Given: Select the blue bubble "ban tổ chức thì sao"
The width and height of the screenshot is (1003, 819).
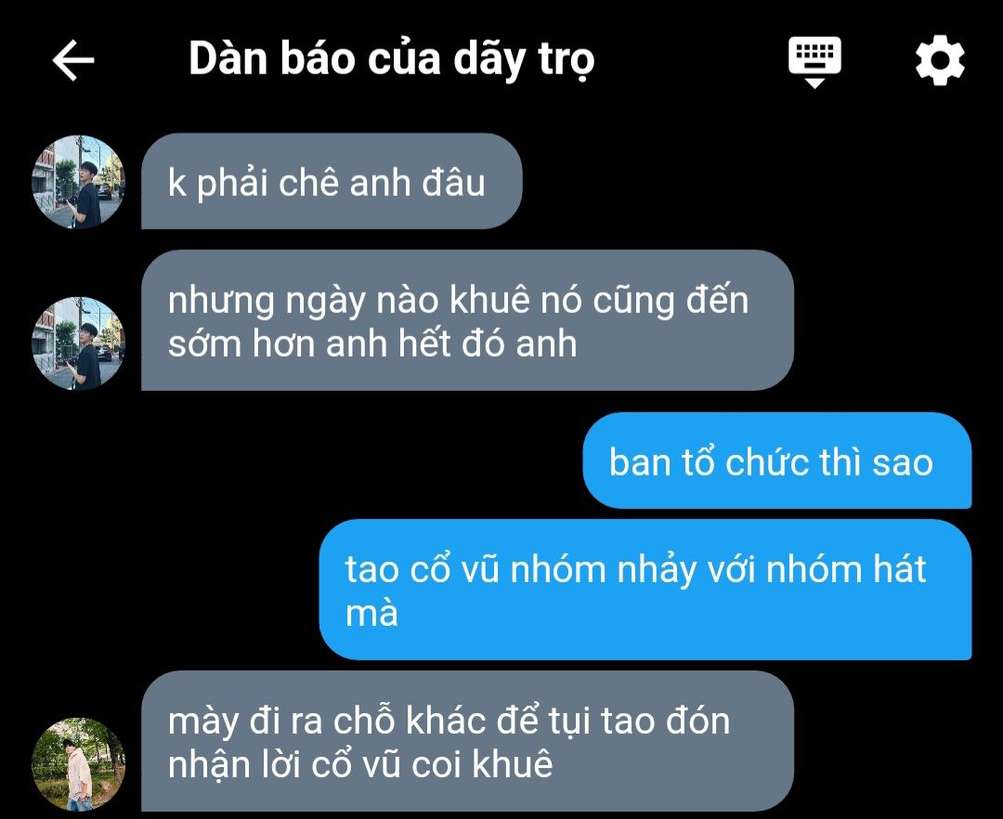Looking at the screenshot, I should pos(777,461).
